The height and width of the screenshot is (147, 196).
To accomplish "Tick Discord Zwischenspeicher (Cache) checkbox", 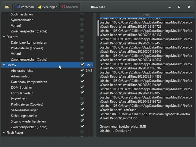I will (x=82, y=59).
